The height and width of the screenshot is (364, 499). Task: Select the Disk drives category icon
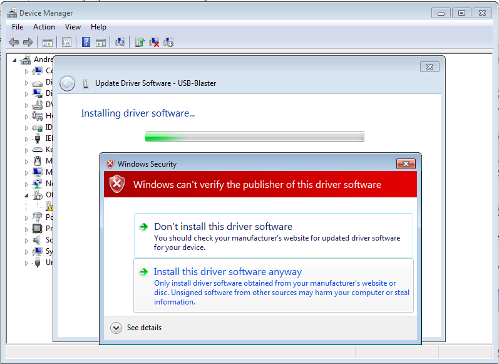[37, 83]
